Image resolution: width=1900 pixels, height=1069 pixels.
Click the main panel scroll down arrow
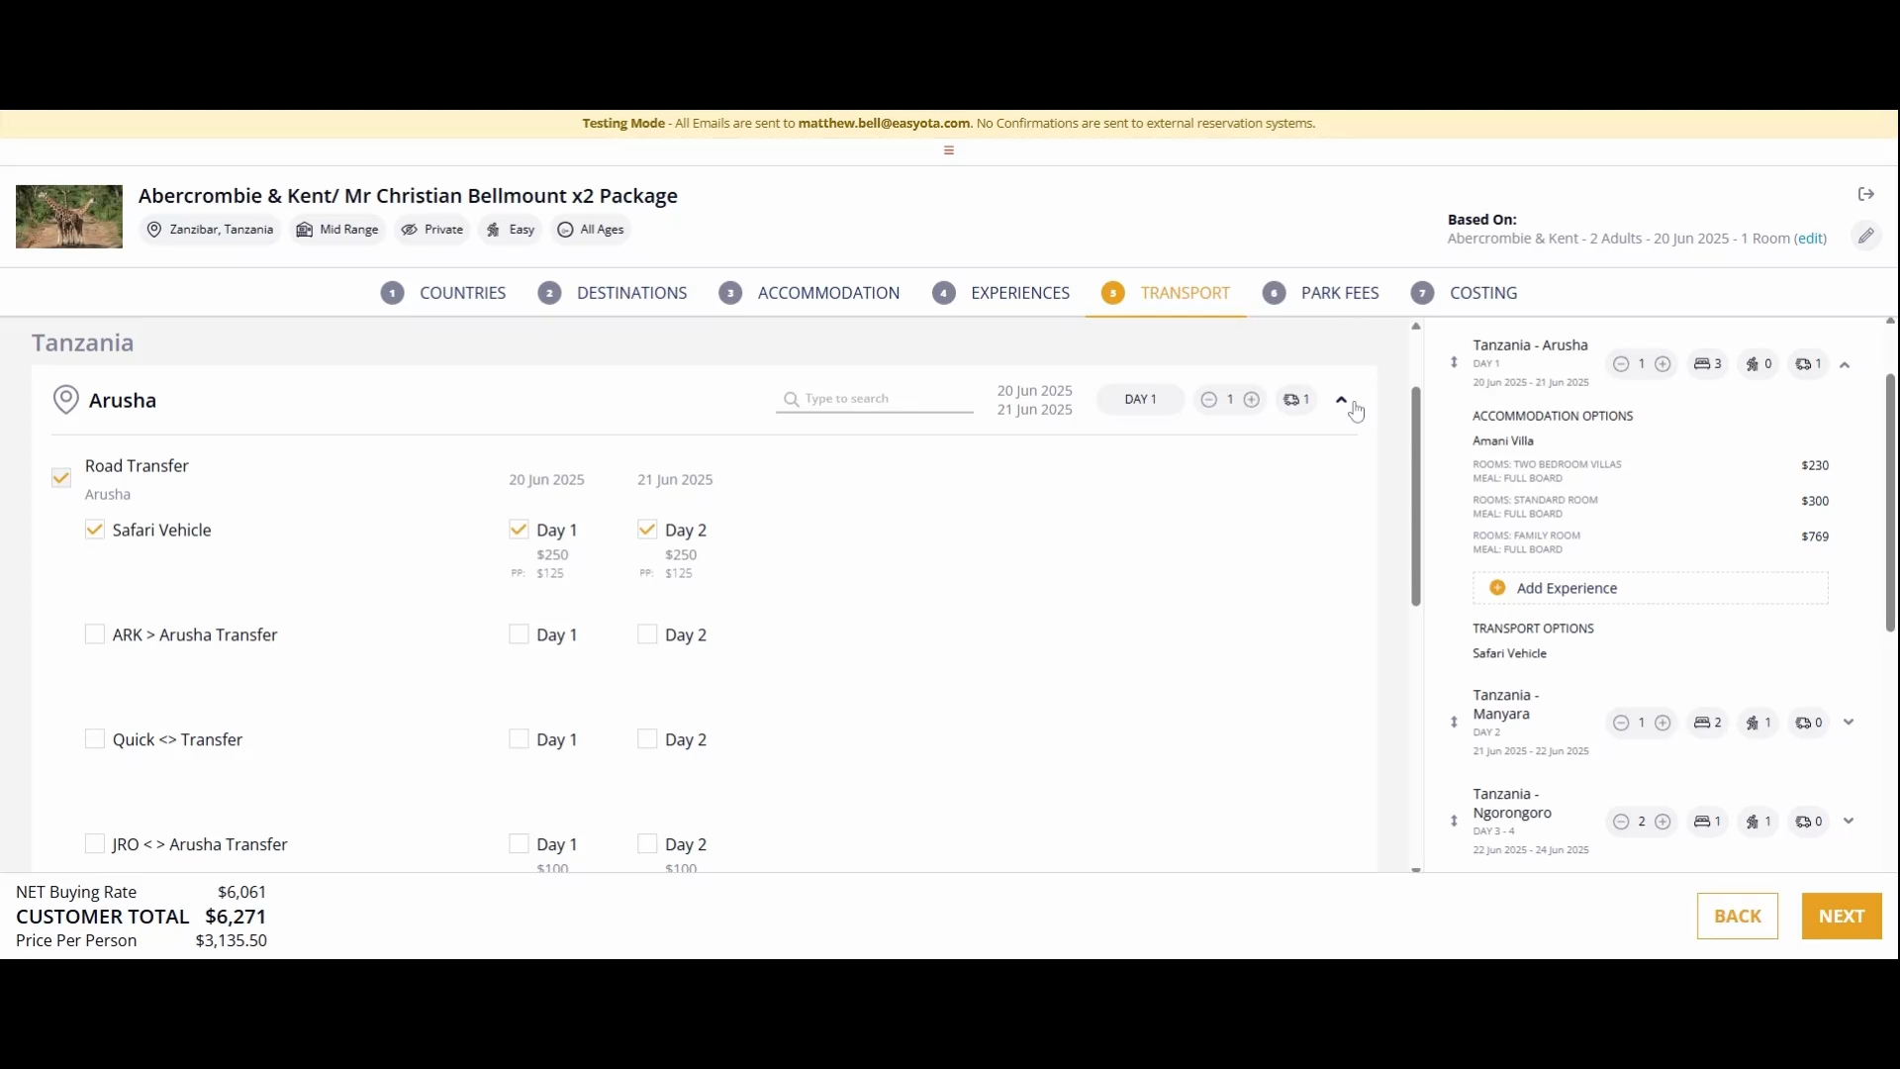click(x=1416, y=869)
